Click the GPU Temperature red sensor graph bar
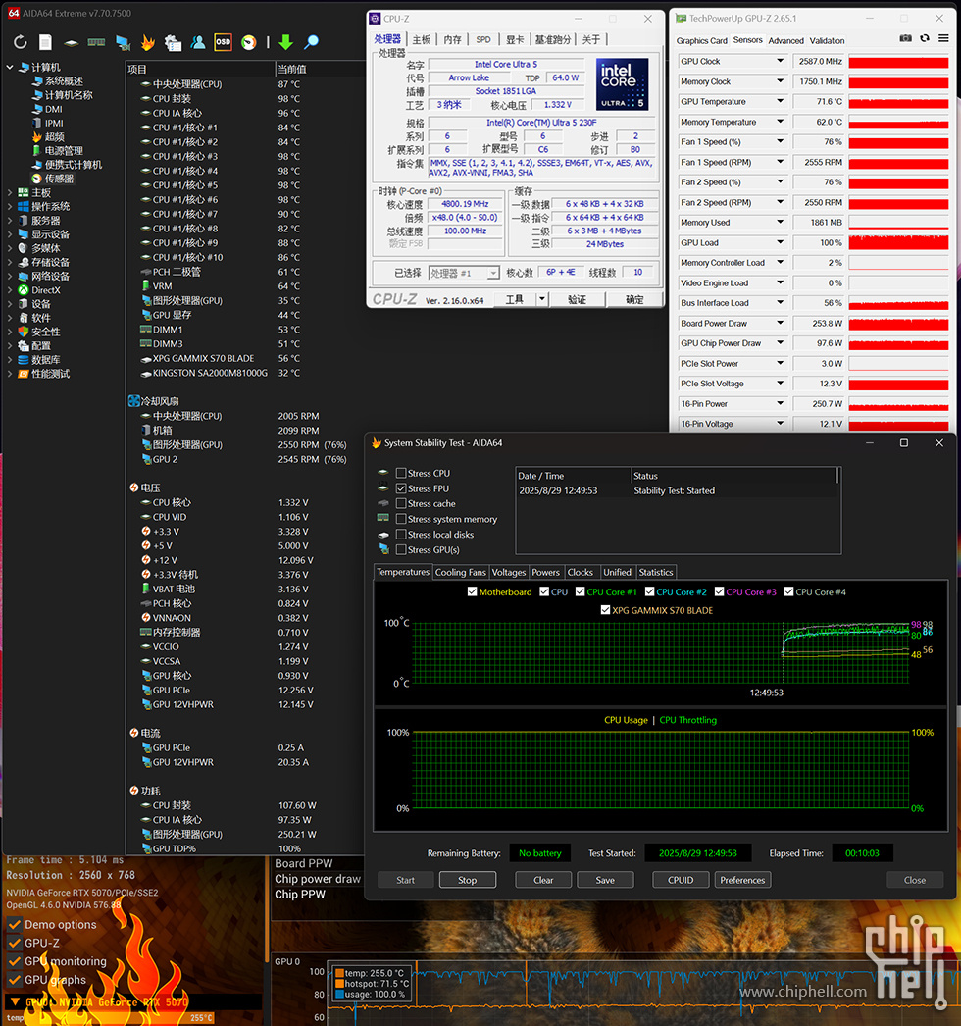 click(x=898, y=101)
